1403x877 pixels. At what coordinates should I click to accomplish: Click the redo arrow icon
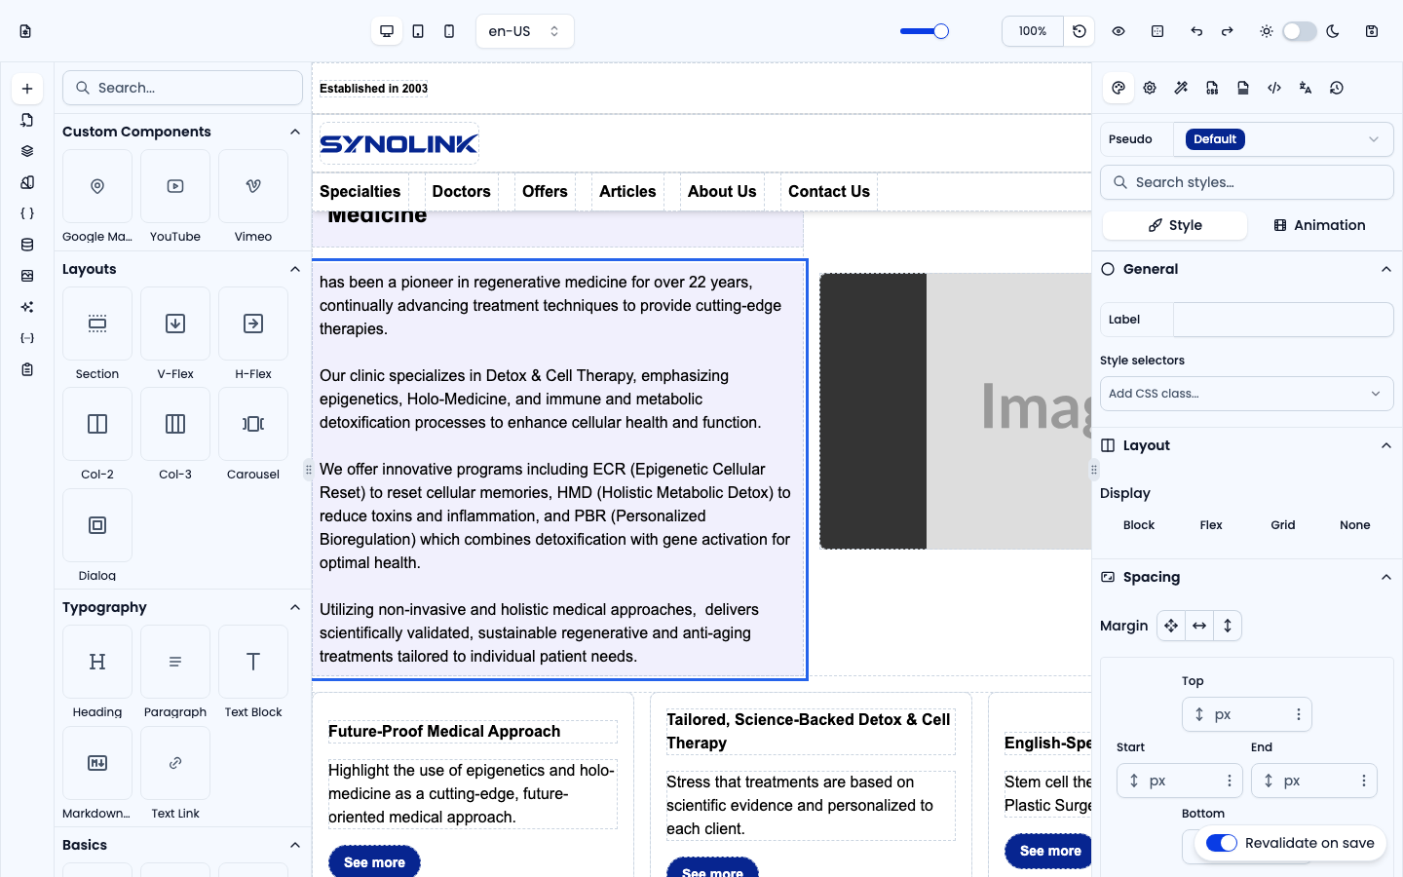[x=1228, y=31]
